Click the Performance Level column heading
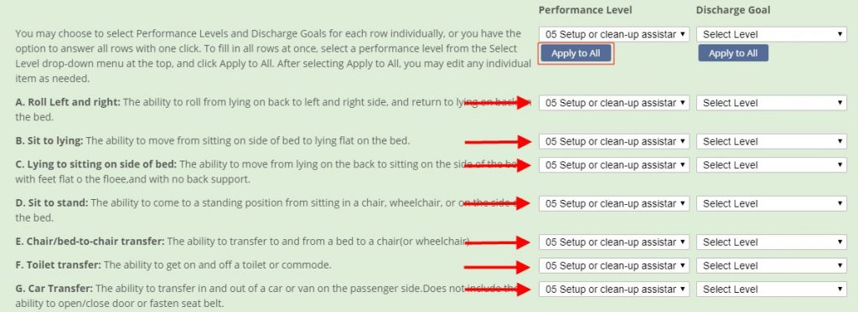The width and height of the screenshot is (858, 312). pyautogui.click(x=585, y=10)
